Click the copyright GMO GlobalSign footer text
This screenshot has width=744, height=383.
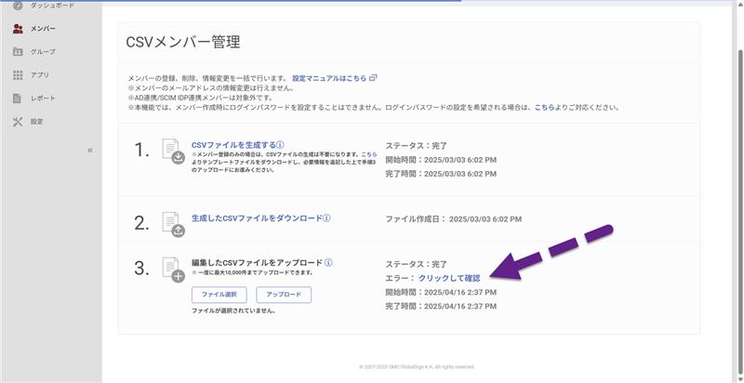[x=417, y=367]
